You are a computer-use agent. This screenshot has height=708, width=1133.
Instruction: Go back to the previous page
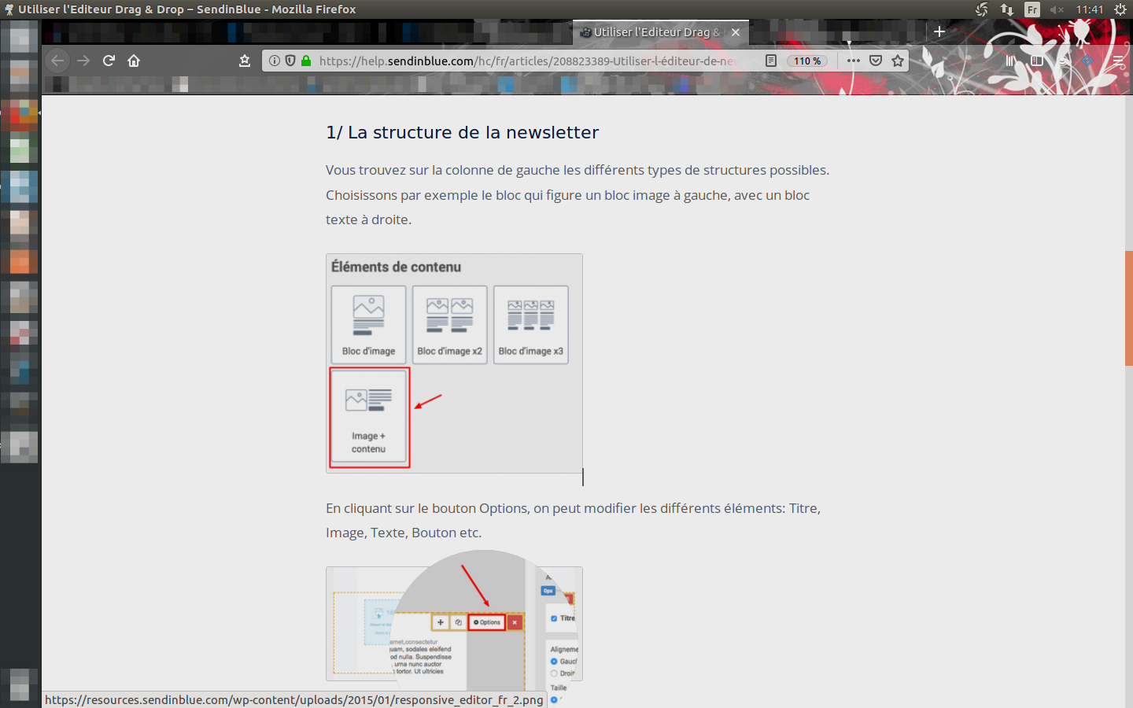coord(57,61)
